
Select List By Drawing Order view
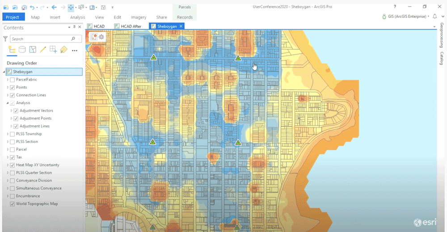(x=12, y=50)
